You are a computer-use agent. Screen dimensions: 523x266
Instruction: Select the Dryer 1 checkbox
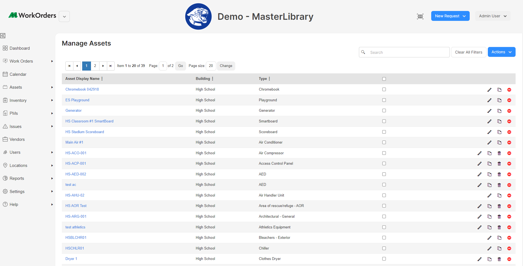[x=384, y=259]
